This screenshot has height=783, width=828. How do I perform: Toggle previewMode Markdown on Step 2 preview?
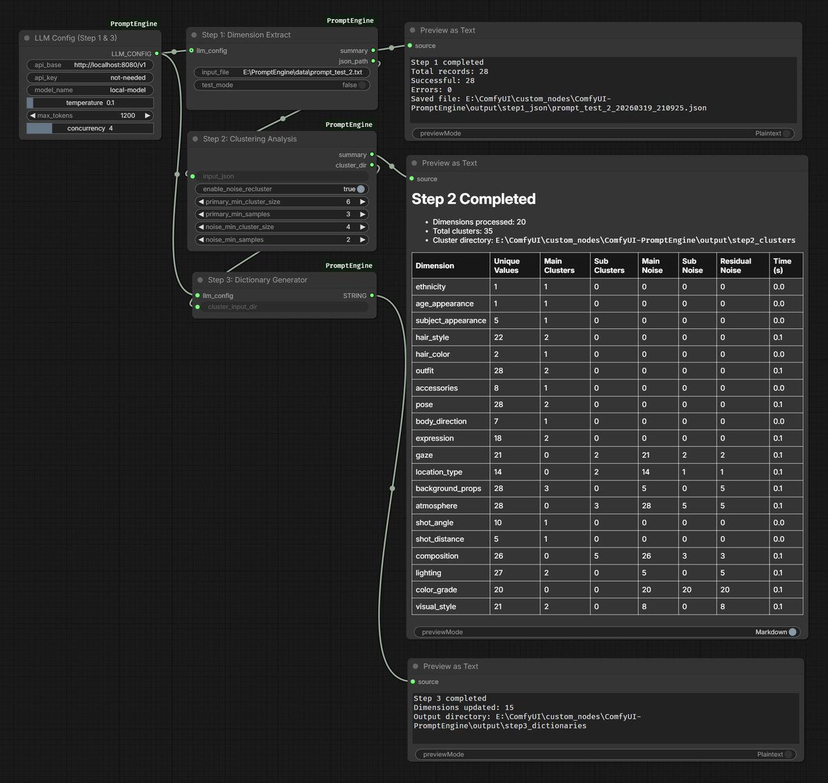coord(792,632)
